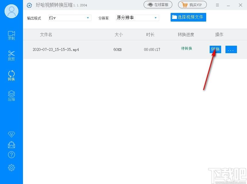Open the mail feedback icon
This screenshot has height=184, width=247.
click(11, 145)
